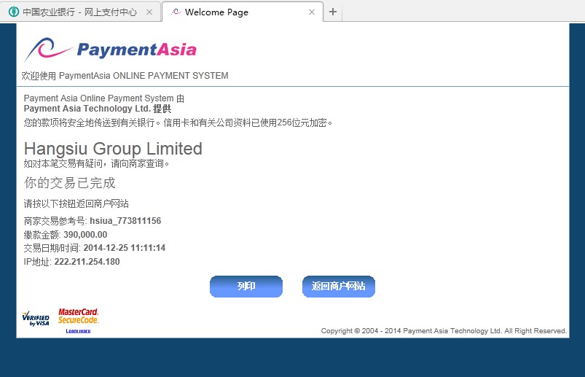Click Payment Asia Technology Ltd. 提供 text
This screenshot has width=585, height=377.
[x=98, y=109]
